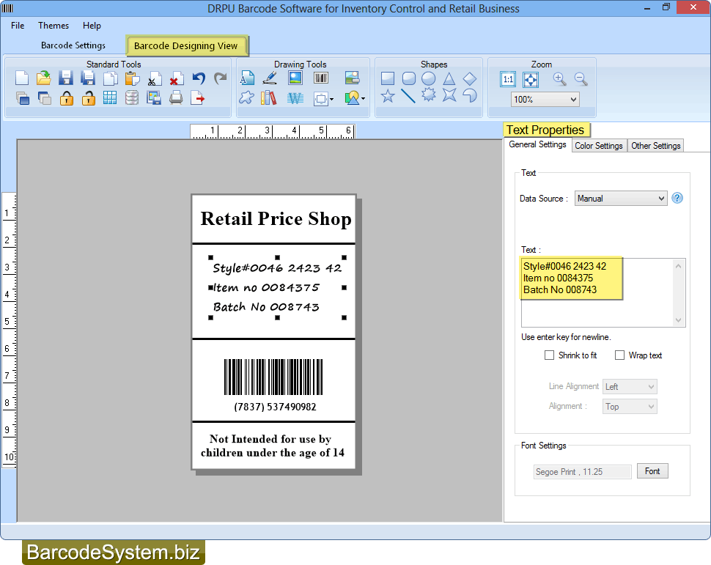Fit label to window zoom icon
711x565 pixels.
[531, 79]
